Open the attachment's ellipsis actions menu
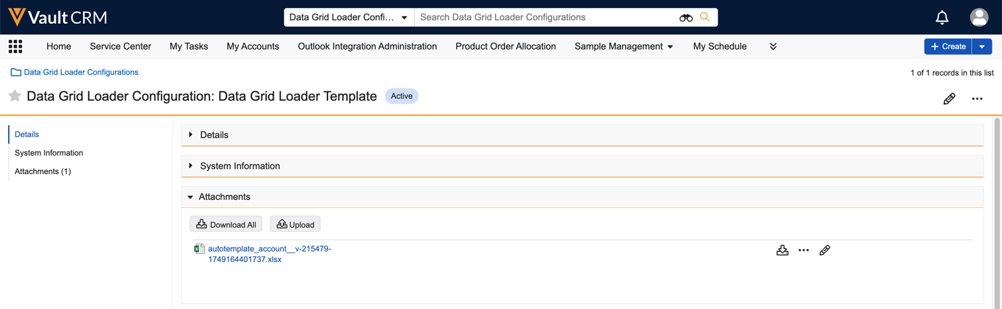Image resolution: width=1002 pixels, height=309 pixels. [803, 251]
